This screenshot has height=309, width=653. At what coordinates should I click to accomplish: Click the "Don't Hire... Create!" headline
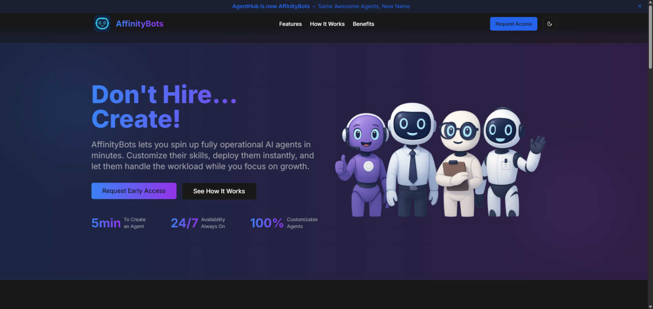click(164, 107)
